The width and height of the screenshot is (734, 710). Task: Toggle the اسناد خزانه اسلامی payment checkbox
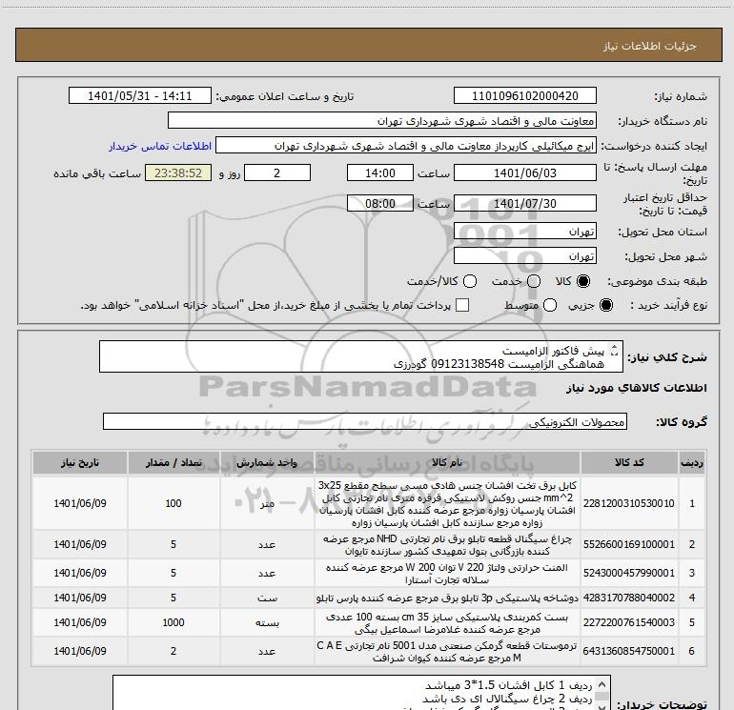click(462, 305)
